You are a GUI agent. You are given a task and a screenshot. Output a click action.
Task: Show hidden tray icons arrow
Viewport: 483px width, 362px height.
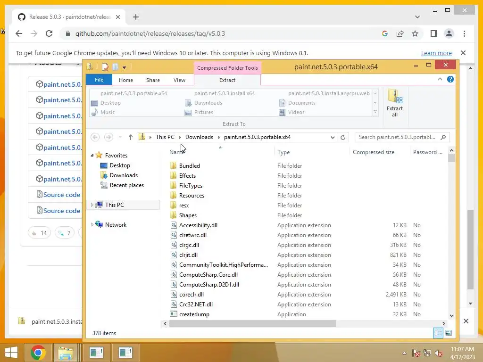point(404,353)
